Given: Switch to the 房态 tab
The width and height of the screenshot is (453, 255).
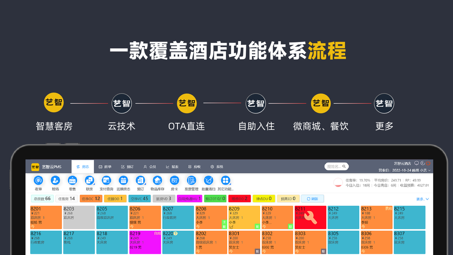Looking at the screenshot, I should 83,167.
